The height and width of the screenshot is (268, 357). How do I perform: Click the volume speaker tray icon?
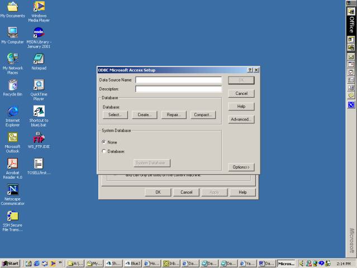click(302, 264)
